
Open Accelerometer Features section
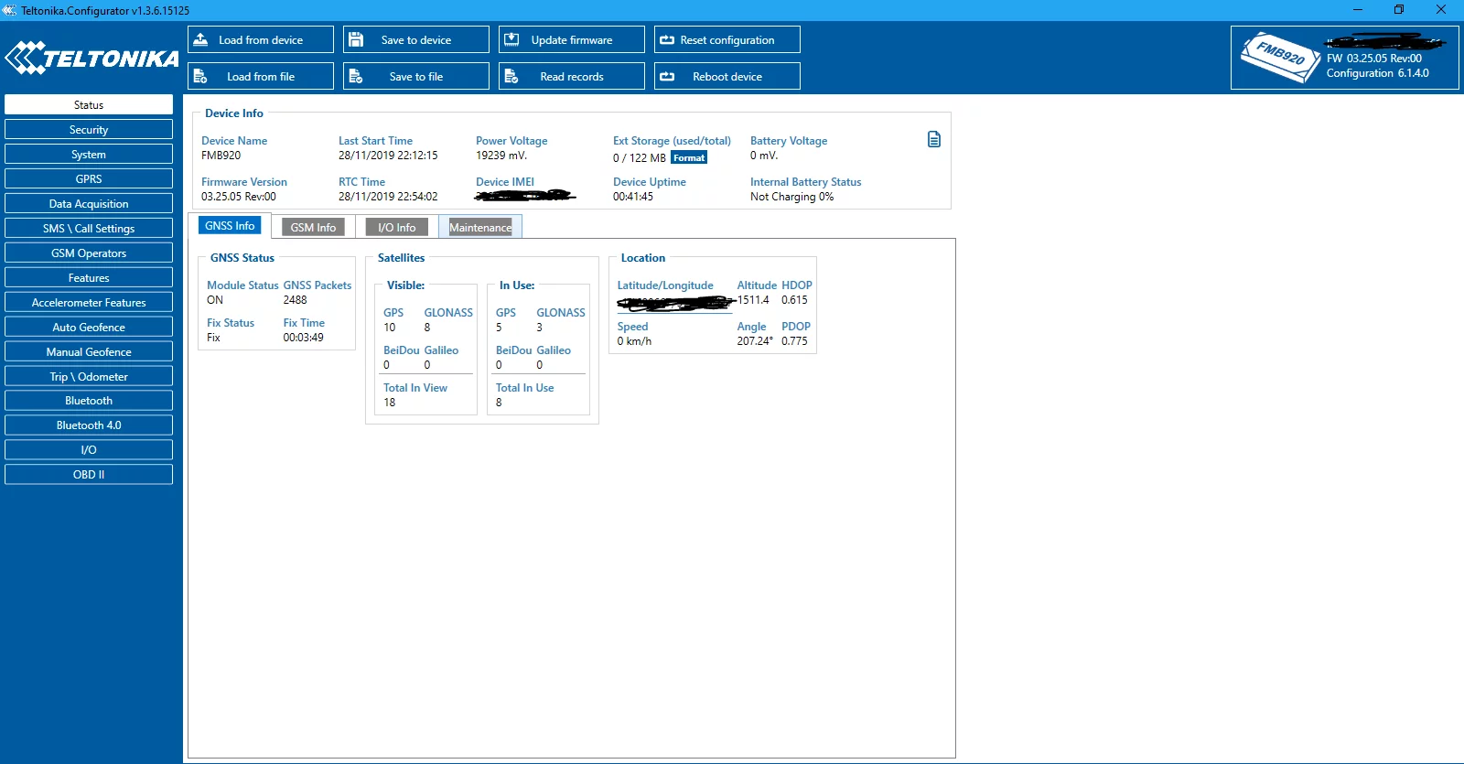click(89, 303)
